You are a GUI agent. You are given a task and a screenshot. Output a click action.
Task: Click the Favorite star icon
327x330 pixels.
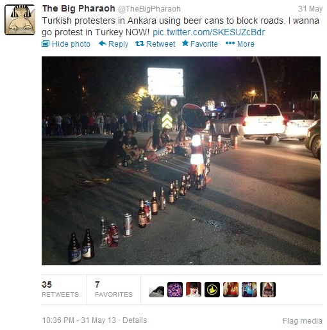(185, 44)
